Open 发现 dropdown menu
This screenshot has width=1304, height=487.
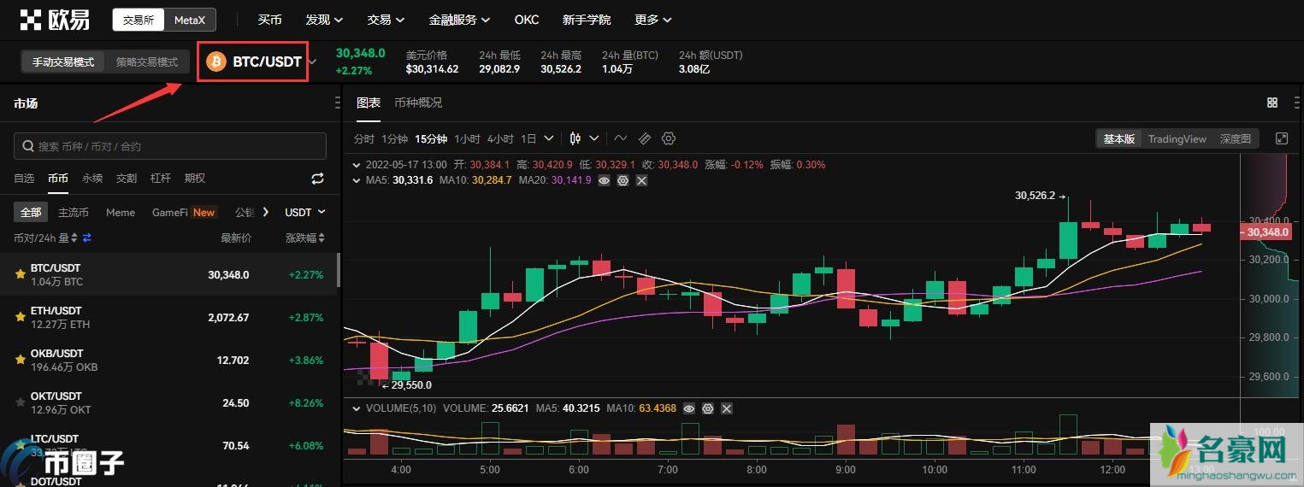(324, 19)
